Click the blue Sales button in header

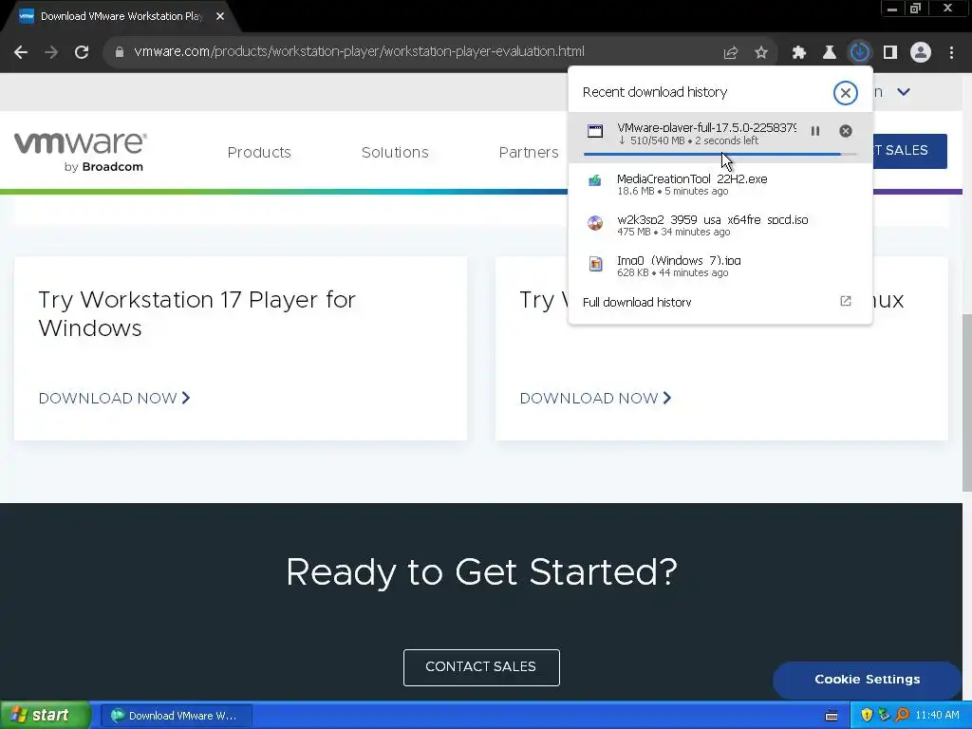(909, 151)
